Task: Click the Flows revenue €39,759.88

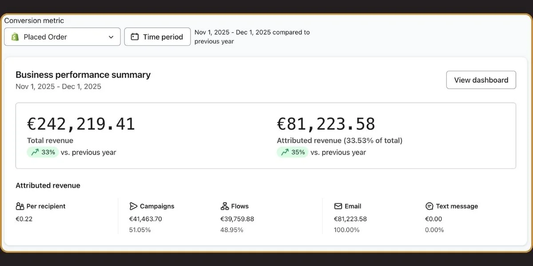Action: (x=237, y=219)
